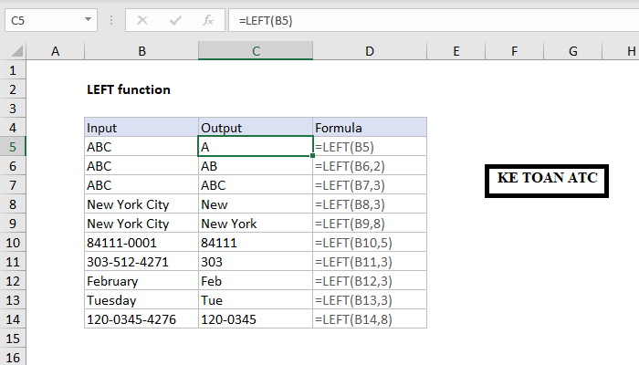Select row 10 header
This screenshot has height=365, width=639.
pyautogui.click(x=13, y=242)
